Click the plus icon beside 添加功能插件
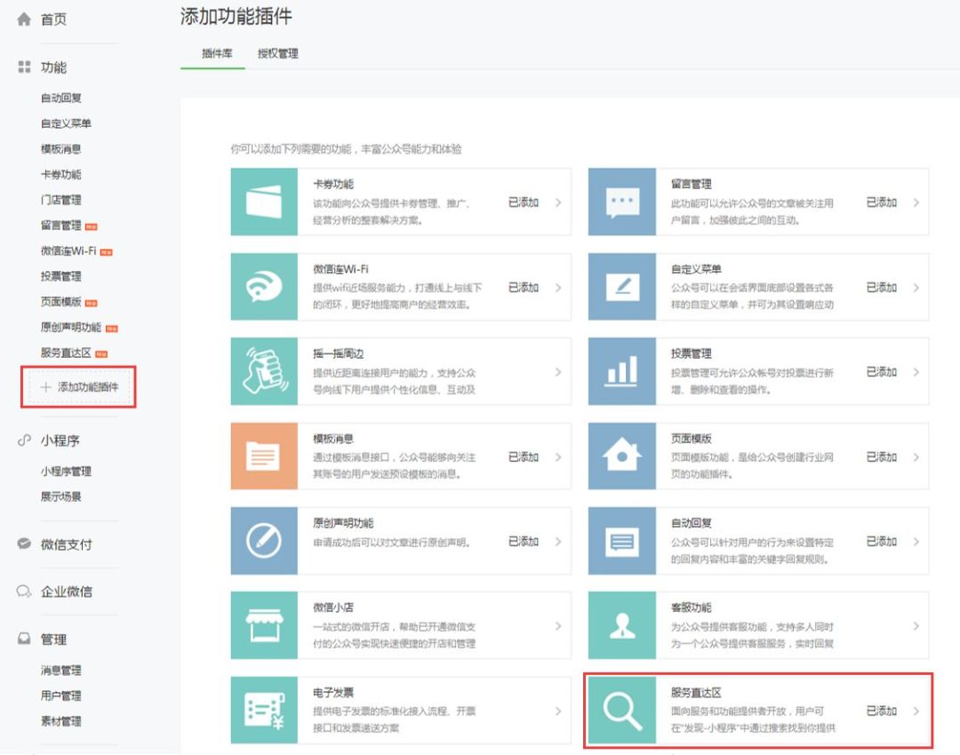 tap(45, 386)
